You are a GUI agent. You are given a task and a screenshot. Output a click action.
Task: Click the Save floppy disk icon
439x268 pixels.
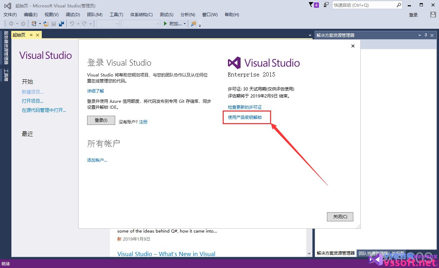tap(54, 24)
